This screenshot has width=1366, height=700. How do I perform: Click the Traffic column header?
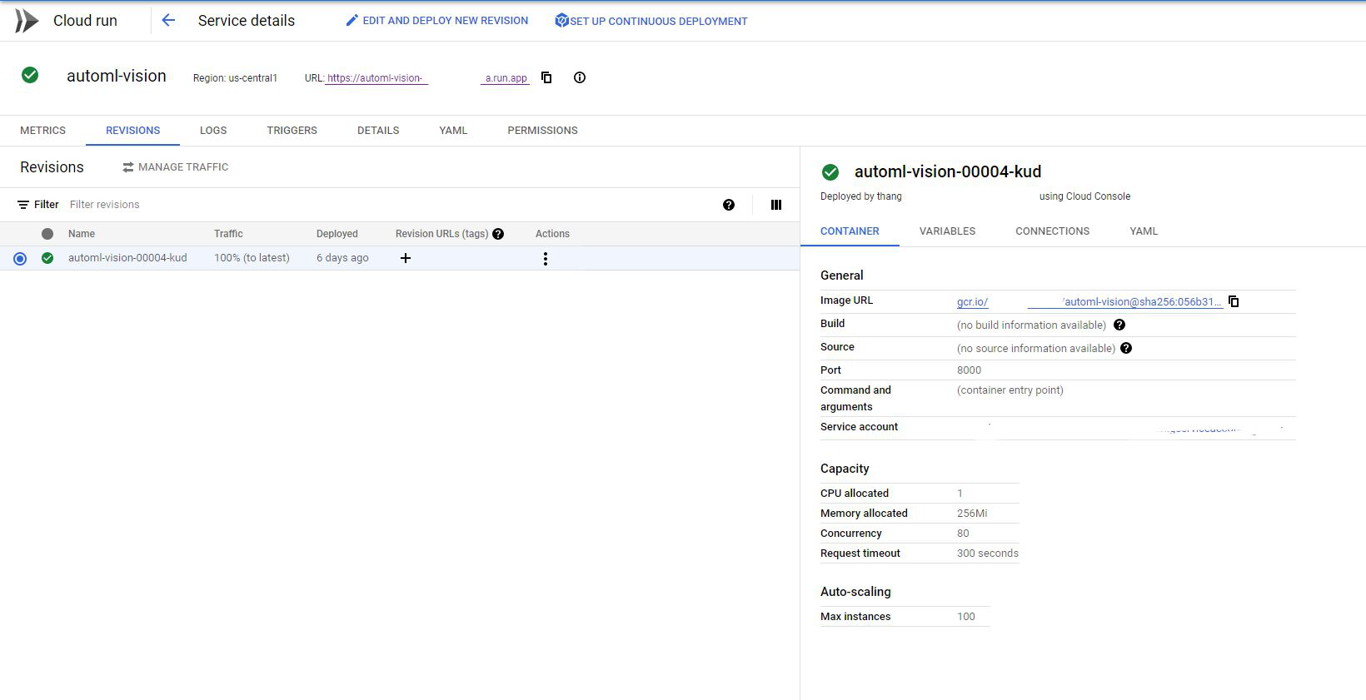point(228,234)
